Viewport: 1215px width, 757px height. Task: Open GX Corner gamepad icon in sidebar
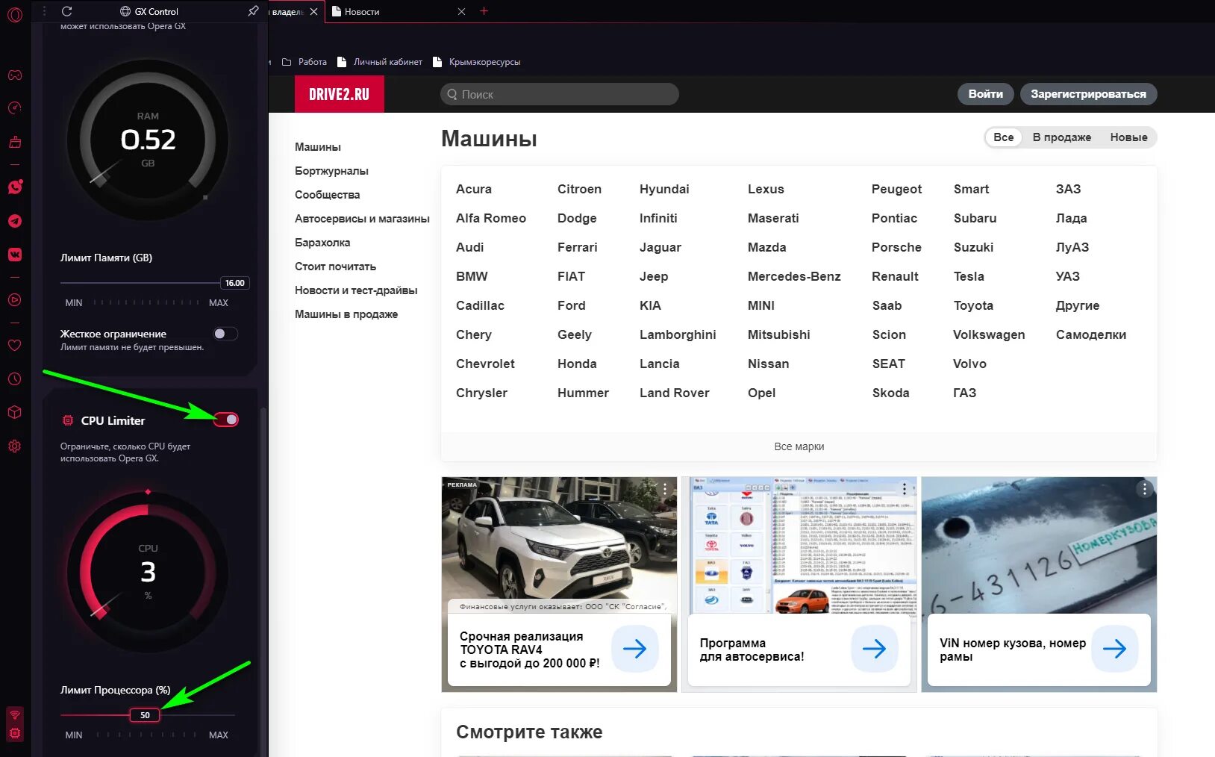tap(15, 75)
